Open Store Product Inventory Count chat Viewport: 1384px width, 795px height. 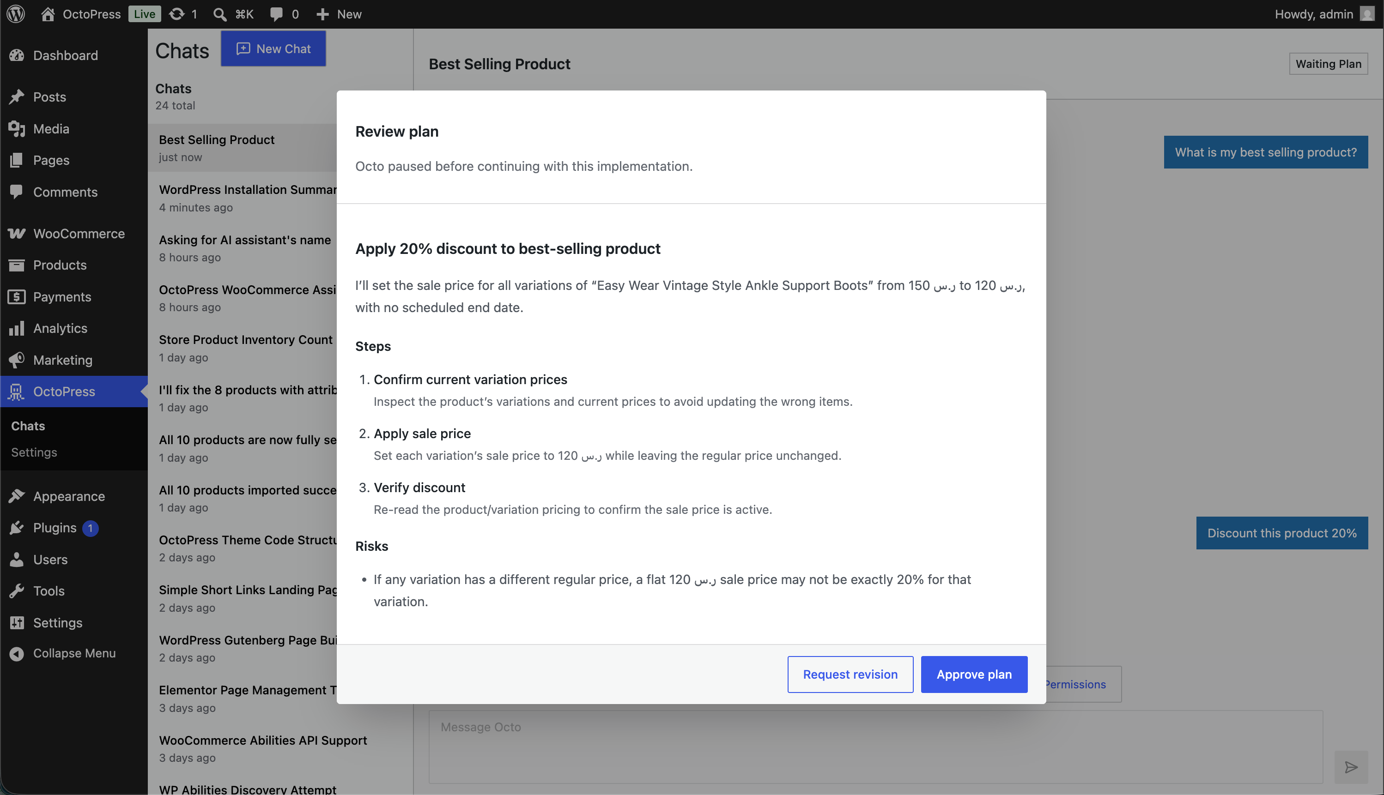(243, 348)
